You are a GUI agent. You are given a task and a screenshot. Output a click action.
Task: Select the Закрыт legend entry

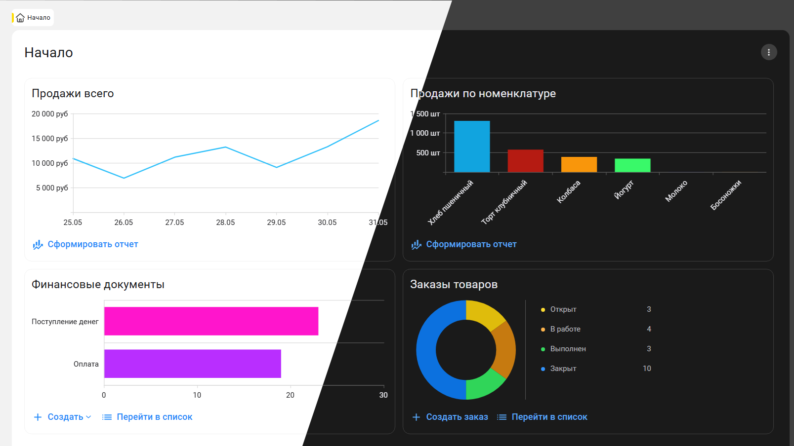click(563, 369)
